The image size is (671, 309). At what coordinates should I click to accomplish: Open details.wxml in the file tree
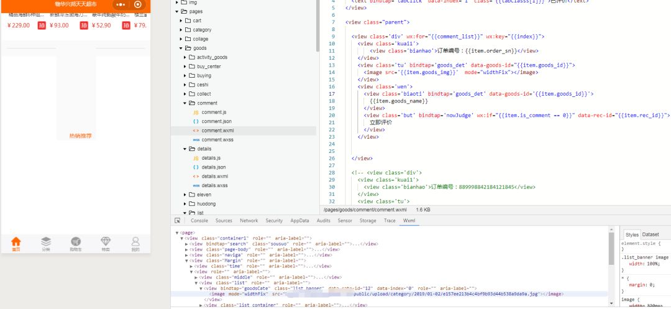(x=215, y=177)
